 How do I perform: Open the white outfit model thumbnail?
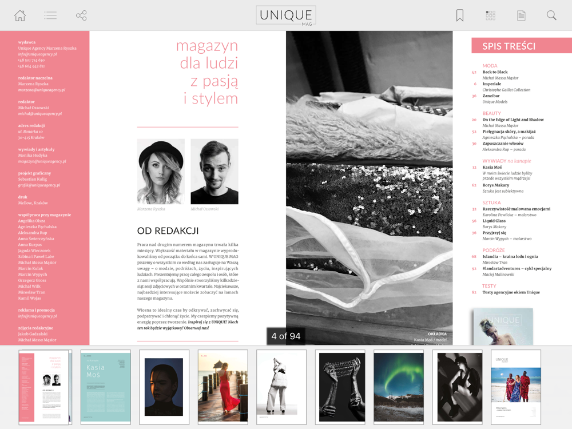[x=281, y=387]
